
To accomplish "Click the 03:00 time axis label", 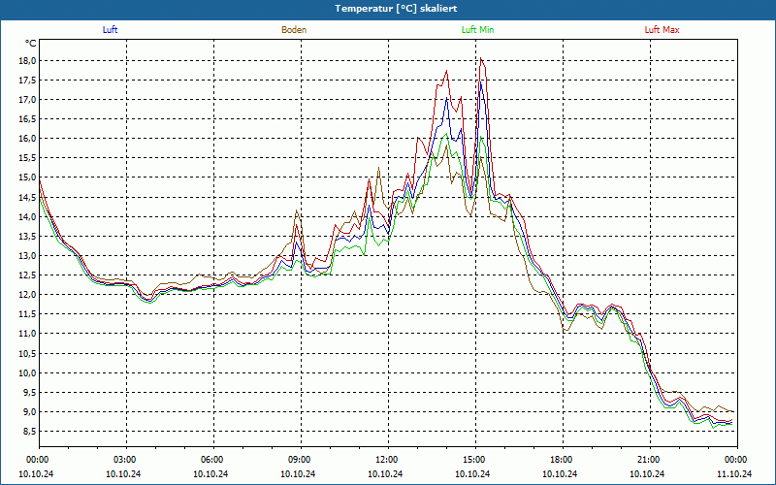I will coord(126,460).
